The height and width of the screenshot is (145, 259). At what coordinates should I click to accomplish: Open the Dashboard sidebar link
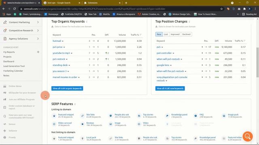[9, 61]
